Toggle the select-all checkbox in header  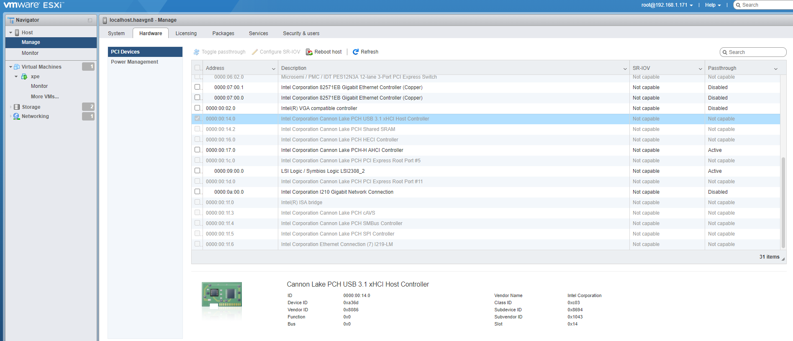coord(198,68)
